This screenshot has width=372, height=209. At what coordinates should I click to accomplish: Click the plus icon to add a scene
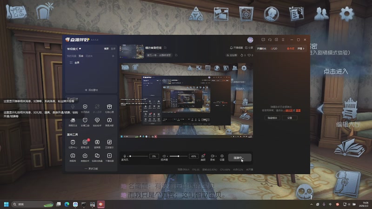pos(113,56)
